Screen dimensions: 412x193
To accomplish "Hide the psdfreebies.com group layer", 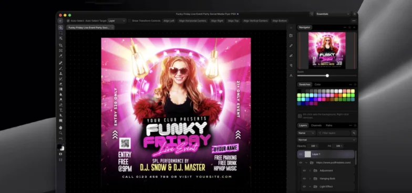I will click(301, 163).
